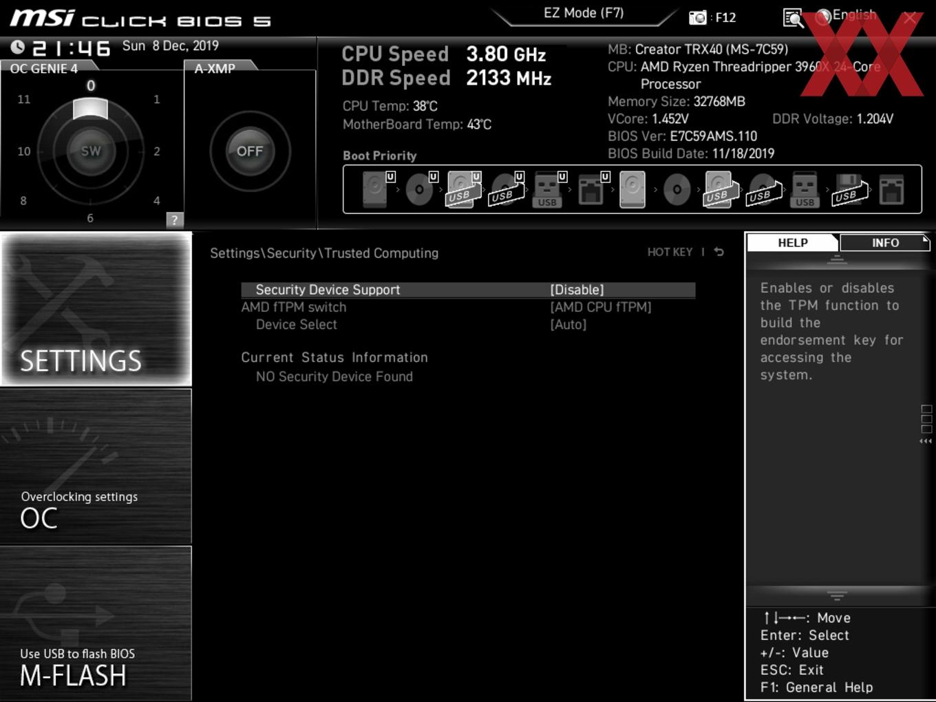Click the Boot Priority label
The width and height of the screenshot is (936, 702).
tap(380, 156)
